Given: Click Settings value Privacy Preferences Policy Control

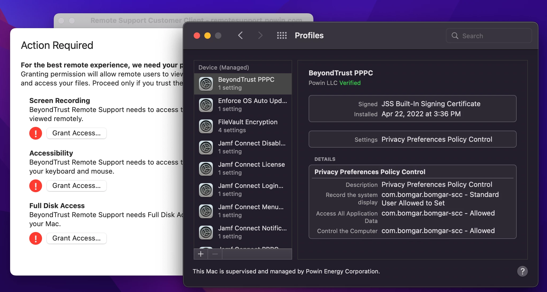Looking at the screenshot, I should pyautogui.click(x=437, y=139).
